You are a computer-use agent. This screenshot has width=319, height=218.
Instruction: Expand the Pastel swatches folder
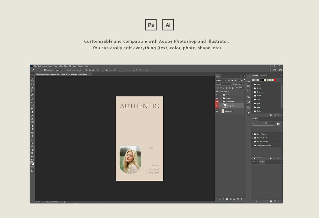coord(253,96)
